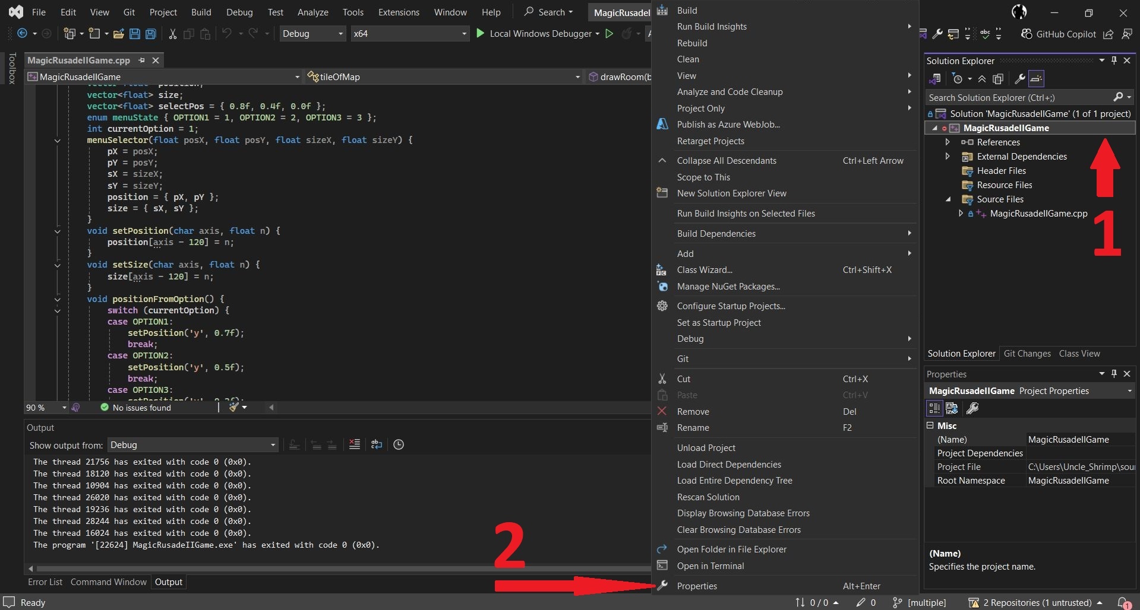The height and width of the screenshot is (610, 1140).
Task: Click the Collapse All icon in Solution Explorer
Action: click(x=982, y=79)
